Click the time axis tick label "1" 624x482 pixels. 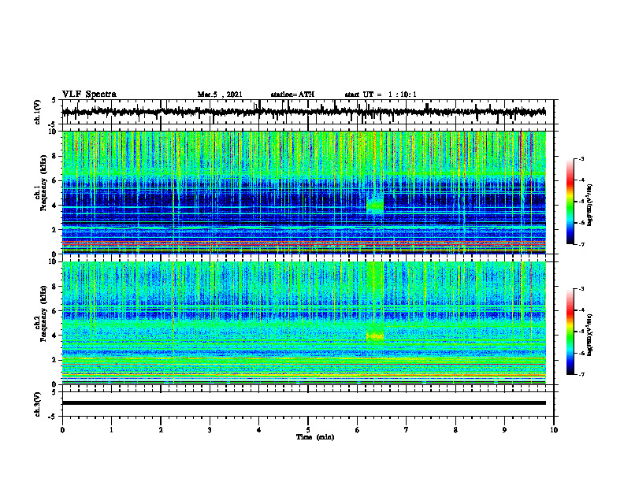[111, 430]
